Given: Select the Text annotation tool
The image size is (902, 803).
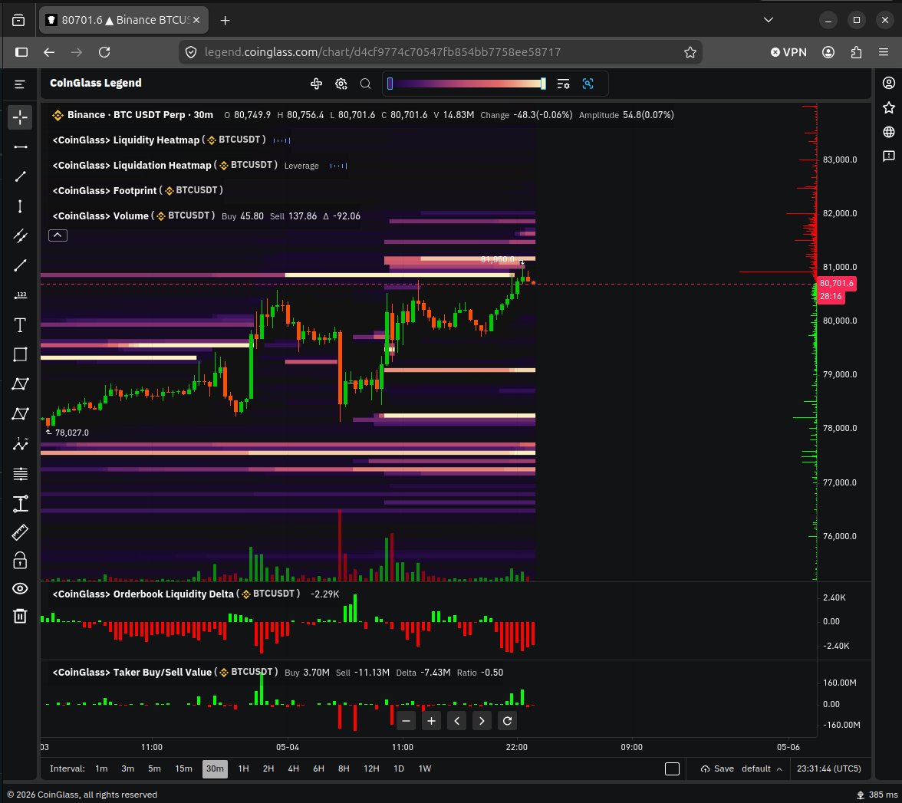Looking at the screenshot, I should tap(20, 325).
